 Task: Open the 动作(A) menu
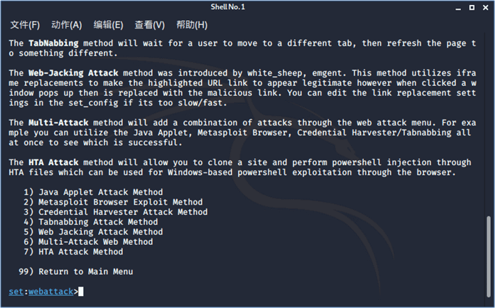tap(67, 25)
